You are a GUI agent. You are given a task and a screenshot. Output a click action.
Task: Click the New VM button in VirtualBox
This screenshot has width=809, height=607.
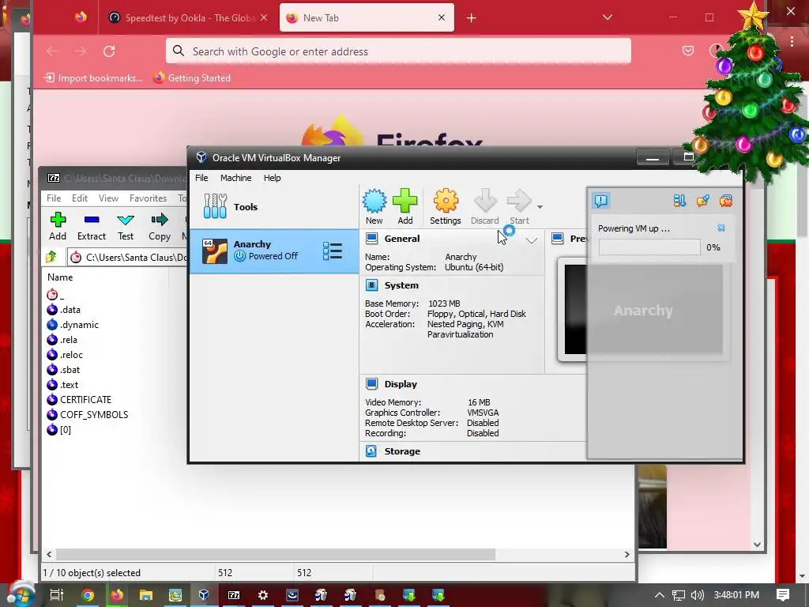tap(374, 206)
